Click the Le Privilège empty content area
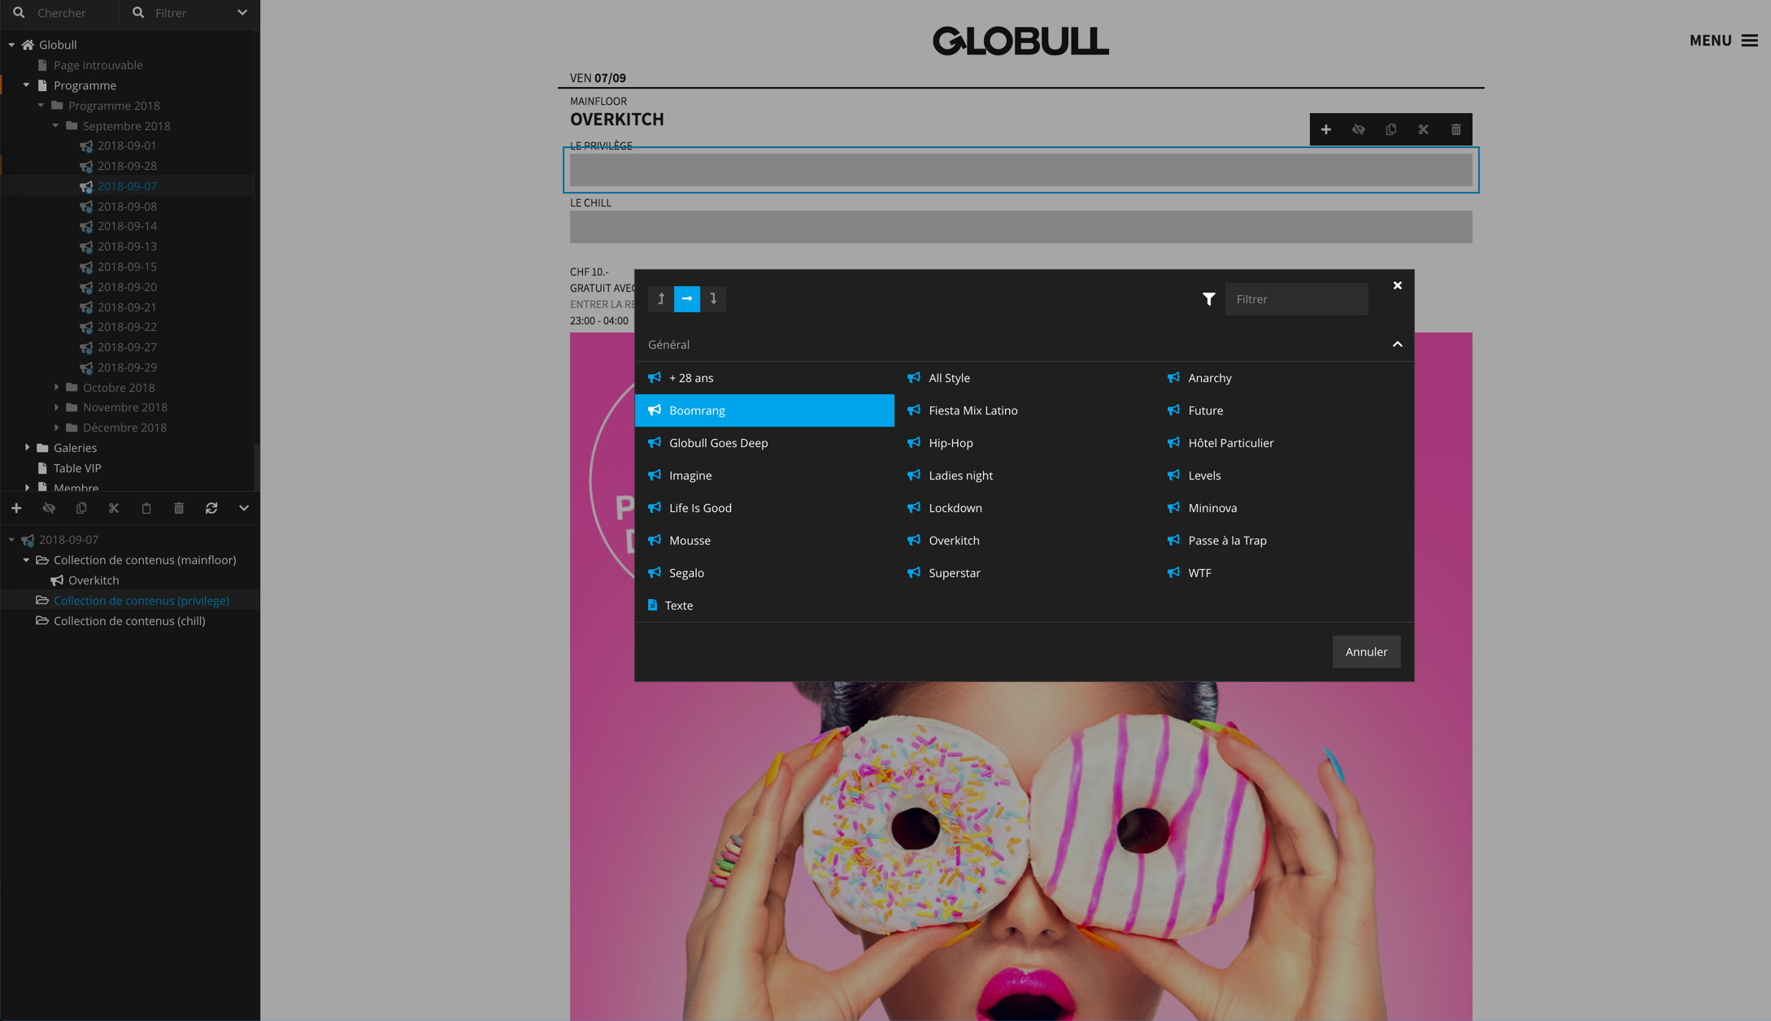Screen dimensions: 1771x1021 pyautogui.click(x=1020, y=170)
